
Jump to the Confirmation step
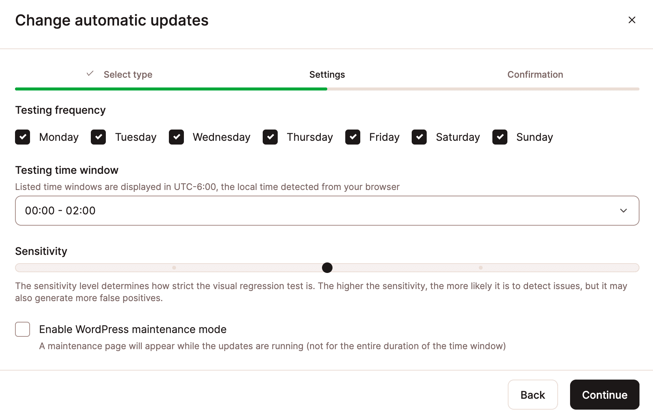coord(535,75)
